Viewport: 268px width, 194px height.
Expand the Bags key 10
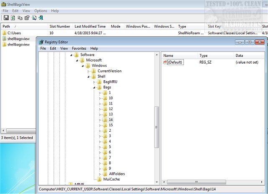[x=100, y=98]
